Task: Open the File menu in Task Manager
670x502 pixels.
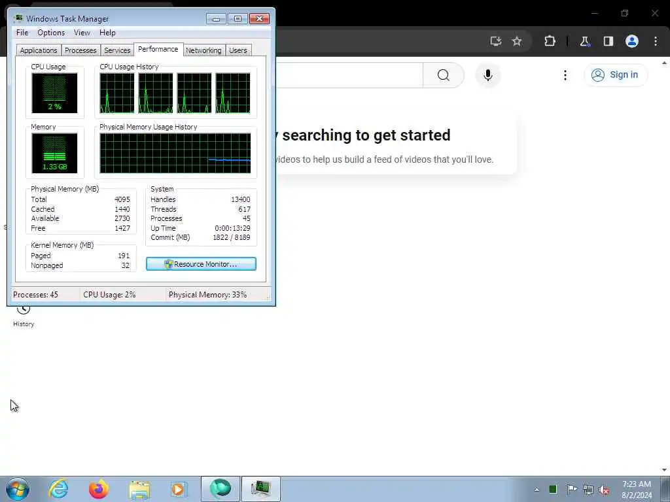Action: [22, 33]
